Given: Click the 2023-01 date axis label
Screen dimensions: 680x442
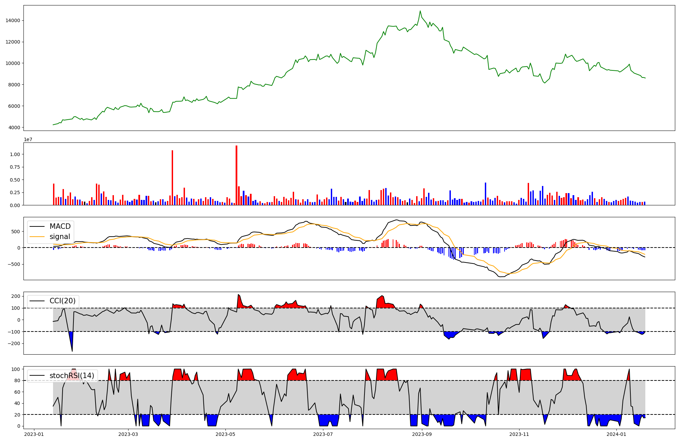Looking at the screenshot, I should click(x=34, y=434).
